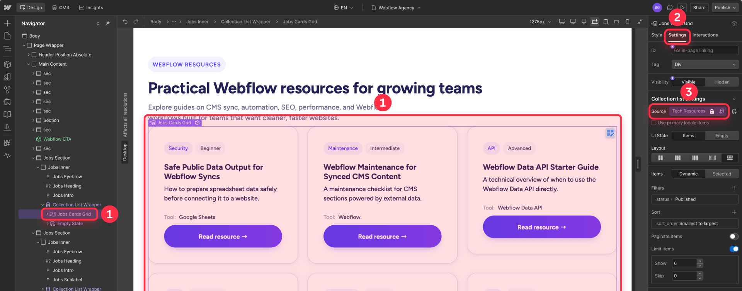Set Visibility to Hidden

(x=722, y=82)
